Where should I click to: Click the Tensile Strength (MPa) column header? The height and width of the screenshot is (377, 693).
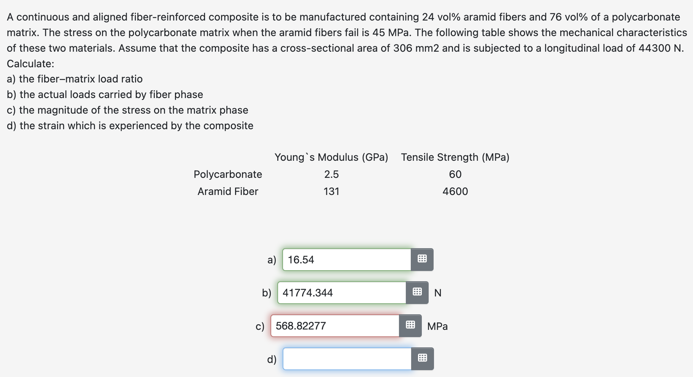pyautogui.click(x=455, y=157)
